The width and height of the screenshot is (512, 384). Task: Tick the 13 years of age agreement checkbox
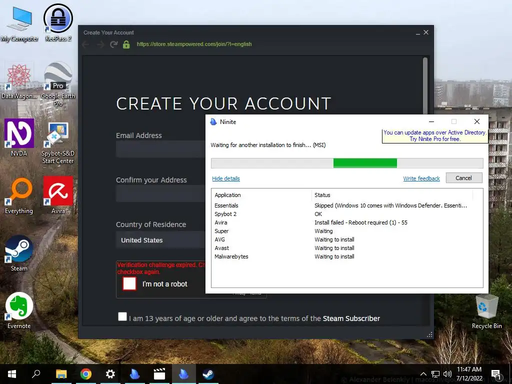[x=122, y=316]
